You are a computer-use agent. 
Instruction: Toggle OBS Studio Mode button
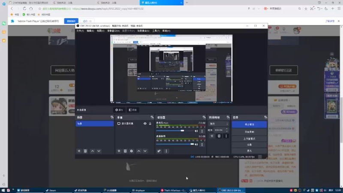tap(250, 139)
